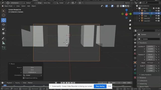The width and height of the screenshot is (161, 90).
Task: Open the Options popover in header
Action: click(128, 3)
